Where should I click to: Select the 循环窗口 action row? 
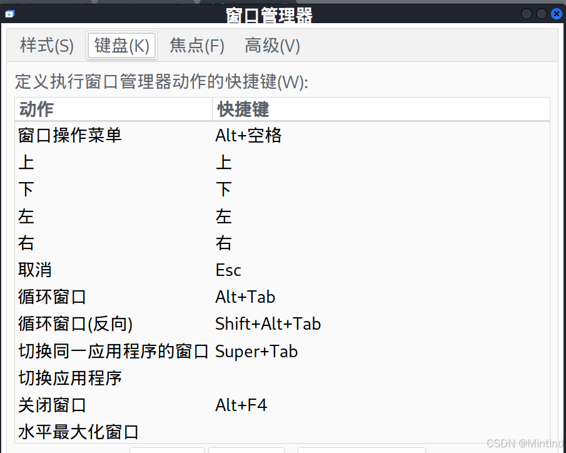click(x=282, y=297)
